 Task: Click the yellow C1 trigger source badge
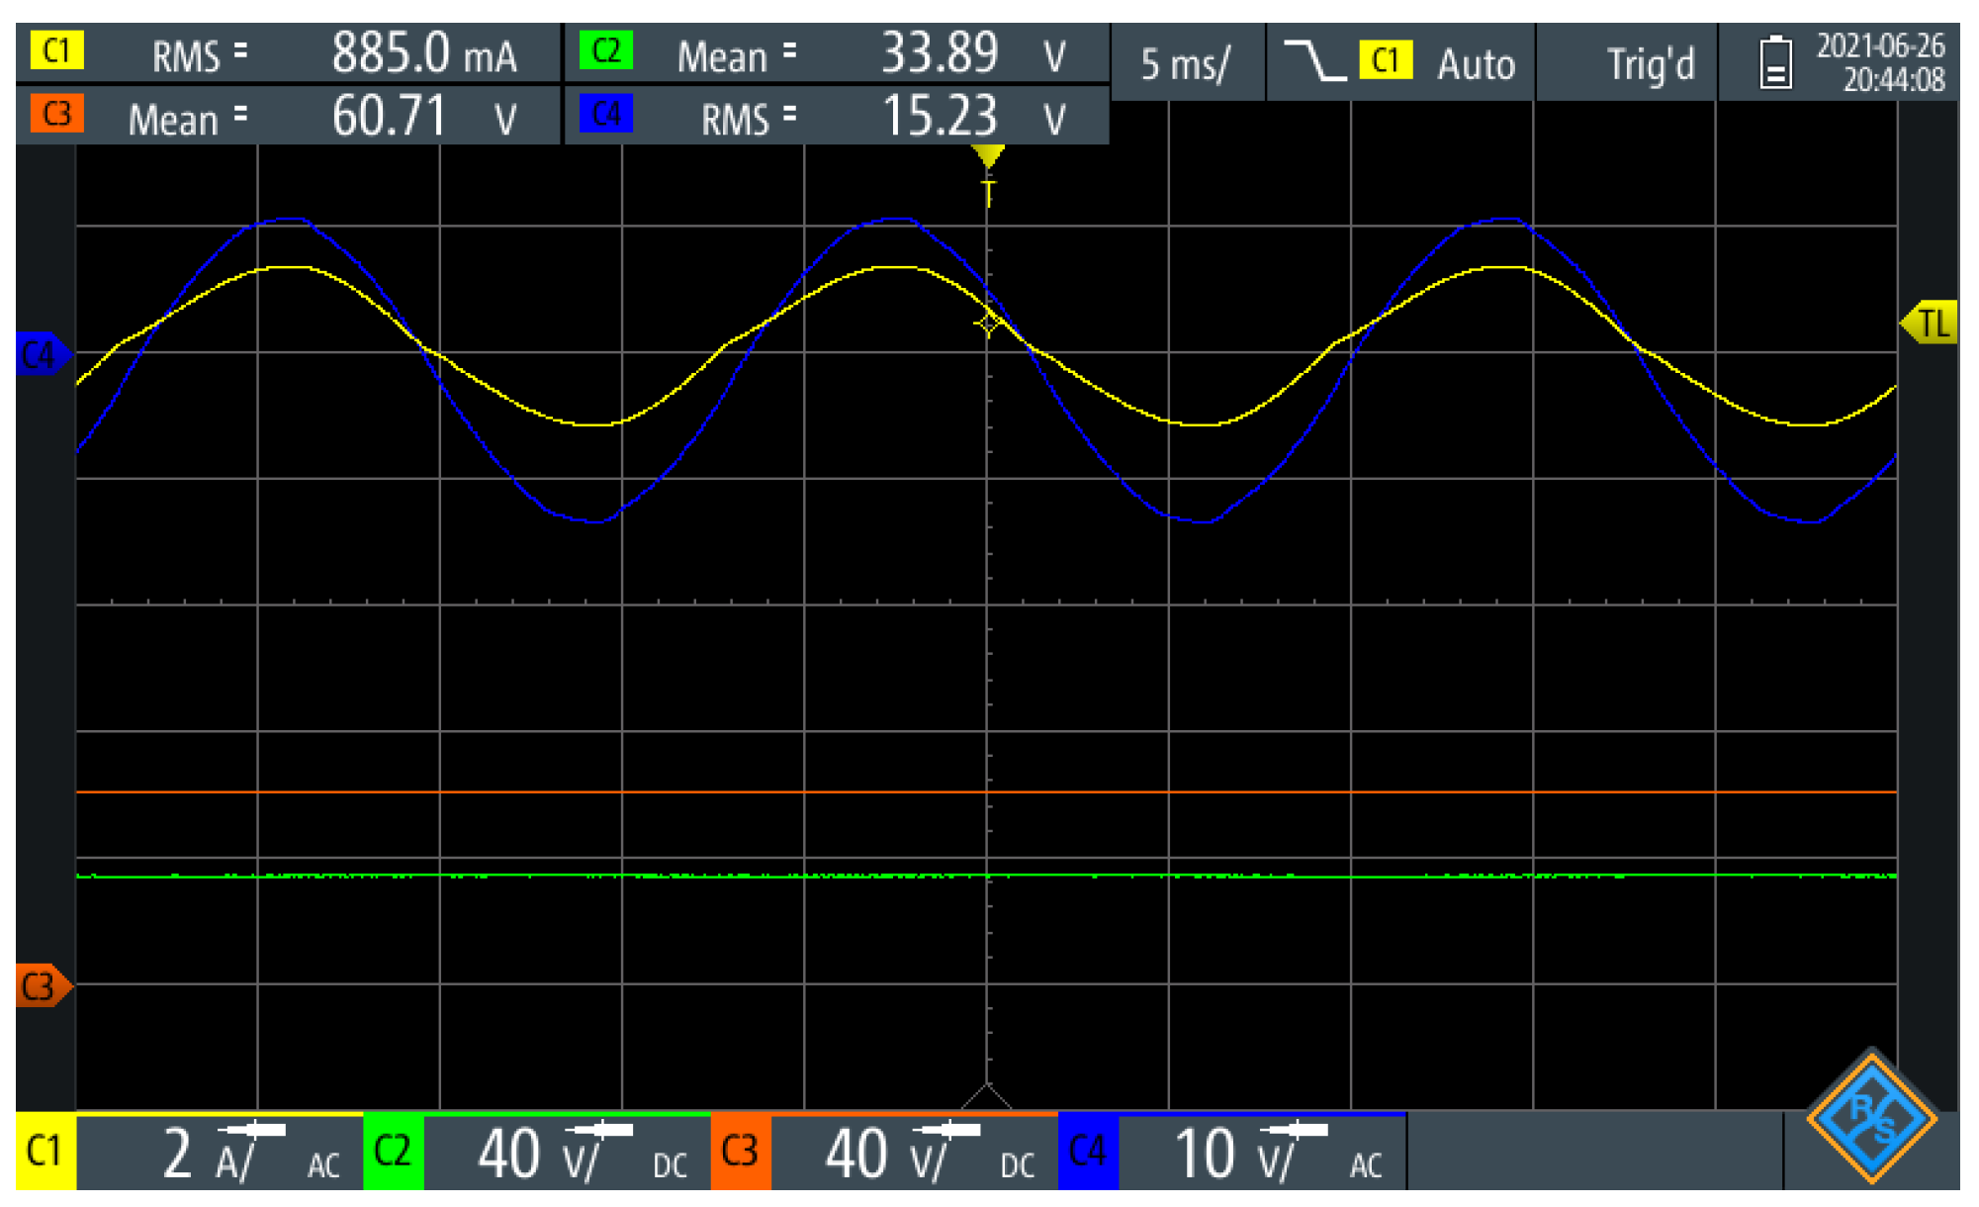coord(1385,61)
